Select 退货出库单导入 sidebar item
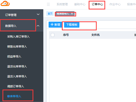The height and width of the screenshot is (102, 136). pyautogui.click(x=17, y=66)
